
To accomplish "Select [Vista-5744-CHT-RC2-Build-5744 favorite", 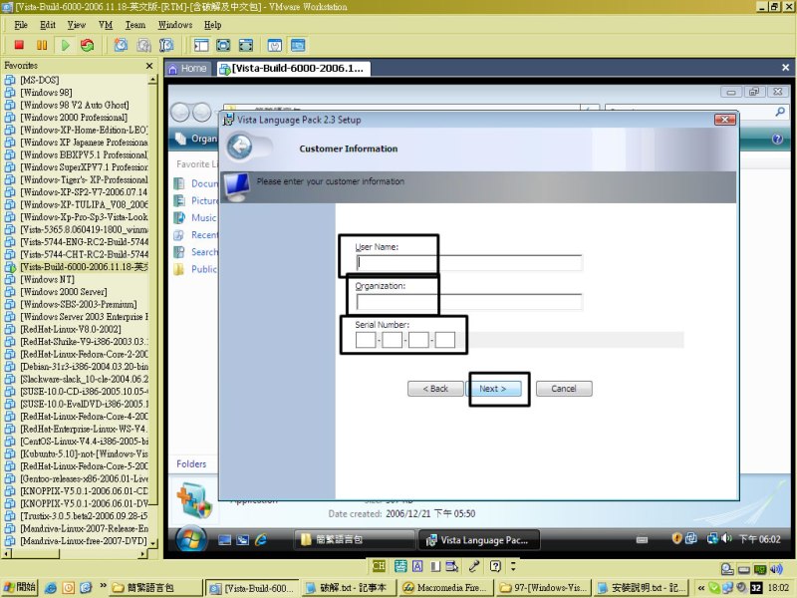I will tap(84, 254).
